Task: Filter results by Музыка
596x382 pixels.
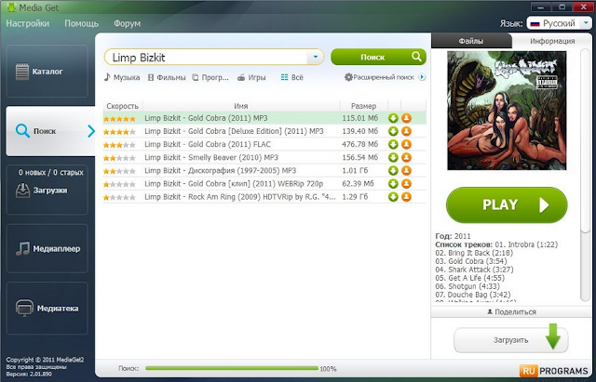Action: 122,77
